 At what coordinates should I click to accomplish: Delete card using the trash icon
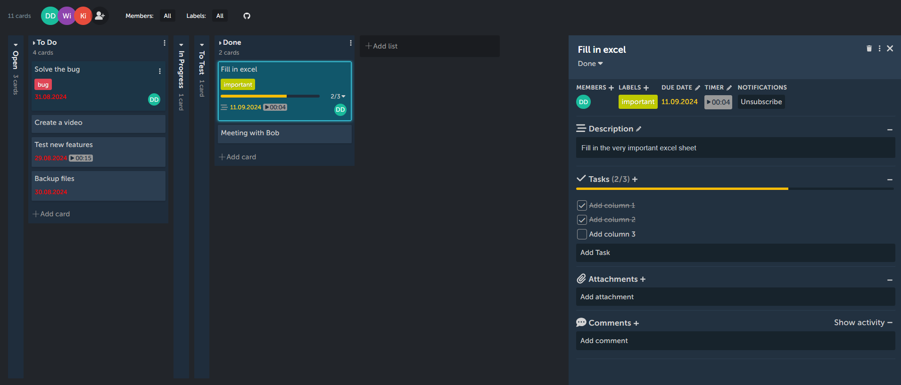[x=869, y=49]
